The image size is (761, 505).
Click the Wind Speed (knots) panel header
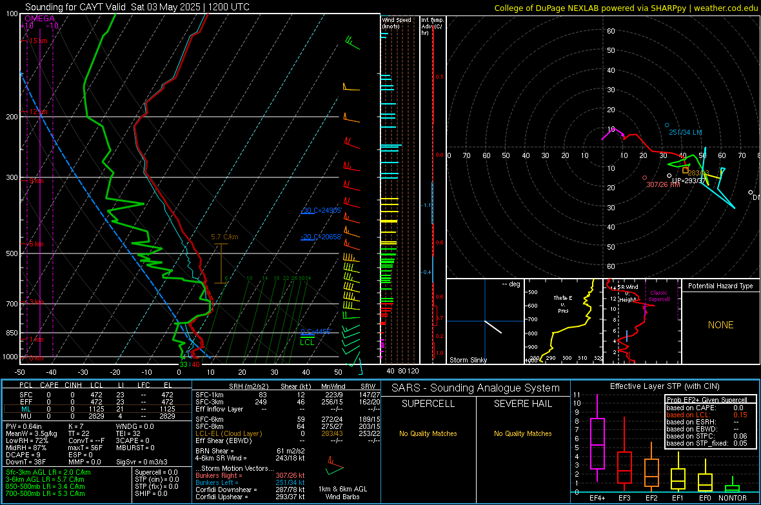397,23
